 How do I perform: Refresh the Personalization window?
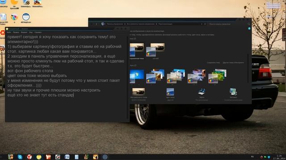pos(205,24)
